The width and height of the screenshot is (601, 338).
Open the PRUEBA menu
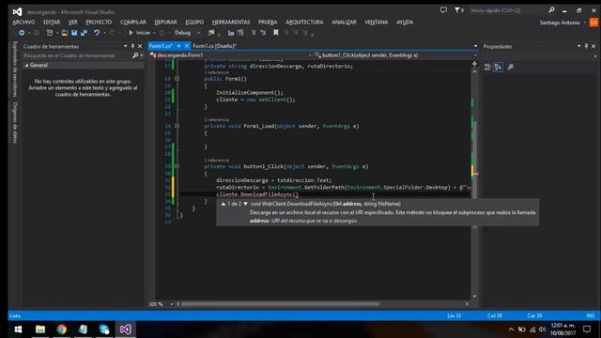(x=268, y=23)
